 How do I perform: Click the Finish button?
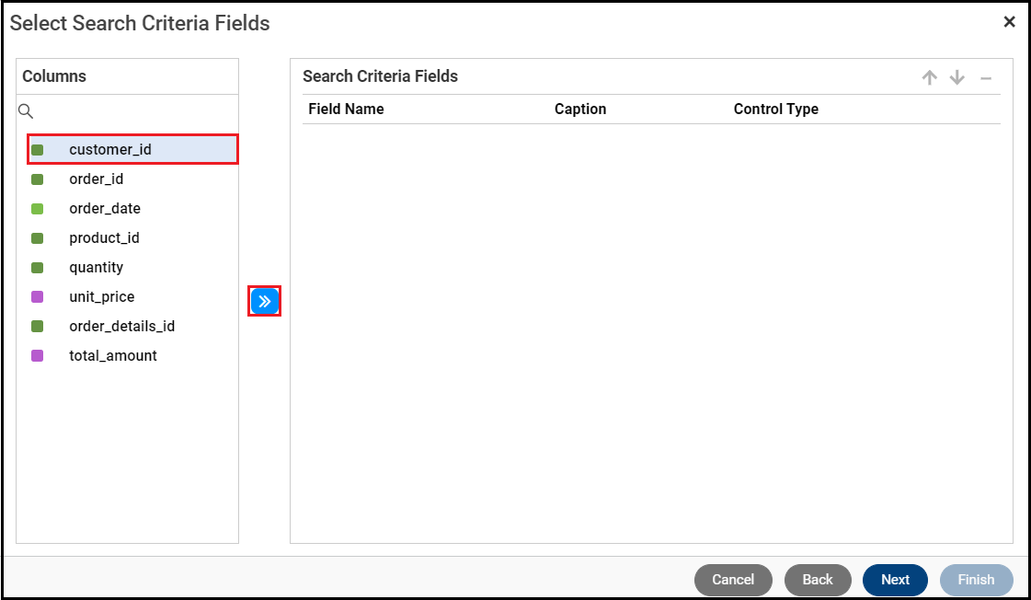[976, 580]
